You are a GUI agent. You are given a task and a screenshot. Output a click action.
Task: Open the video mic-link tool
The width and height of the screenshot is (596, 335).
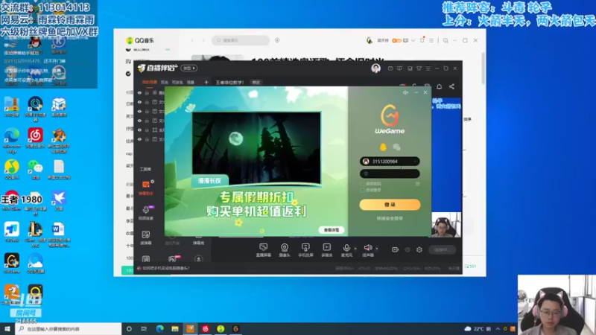pos(146,212)
